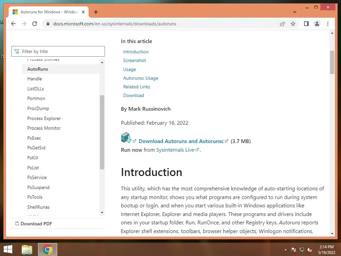Click the filter funnel icon
This screenshot has width=341, height=256.
click(17, 51)
